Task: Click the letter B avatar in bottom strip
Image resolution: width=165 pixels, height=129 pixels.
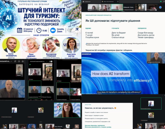Action: (x=77, y=127)
